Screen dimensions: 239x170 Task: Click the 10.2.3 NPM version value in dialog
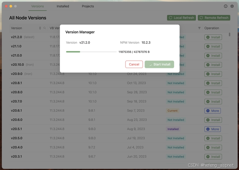[x=146, y=42]
